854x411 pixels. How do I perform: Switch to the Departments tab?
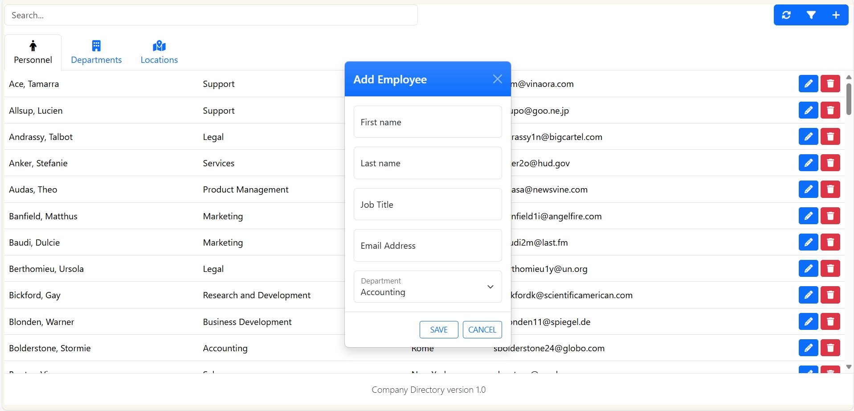click(x=96, y=59)
